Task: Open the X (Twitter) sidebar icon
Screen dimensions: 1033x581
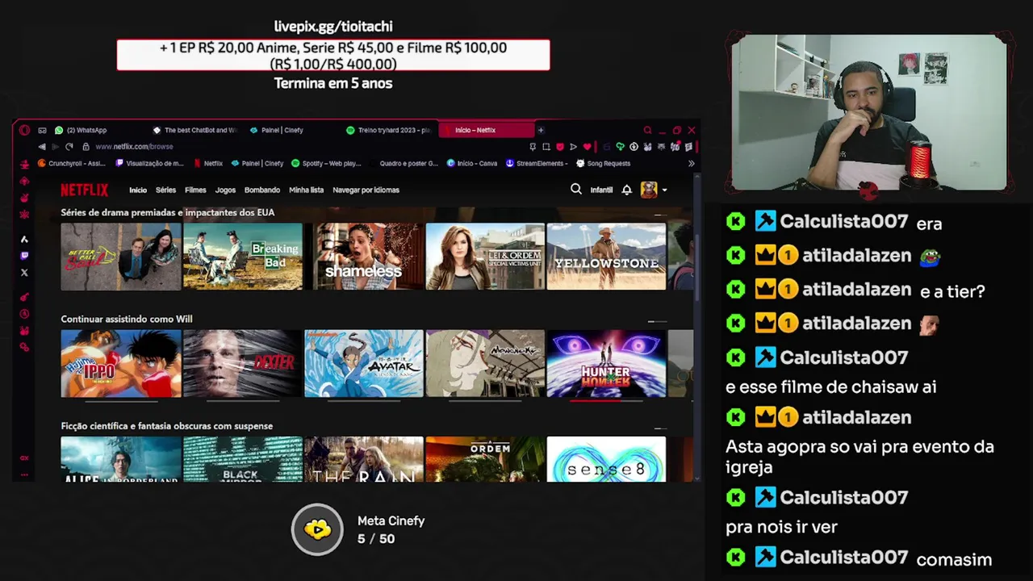Action: 24,273
